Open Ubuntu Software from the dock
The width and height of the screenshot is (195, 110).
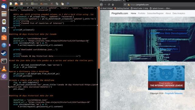pos(4,37)
